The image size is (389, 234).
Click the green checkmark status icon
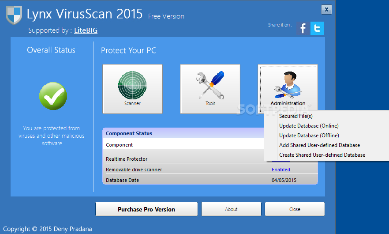[53, 96]
